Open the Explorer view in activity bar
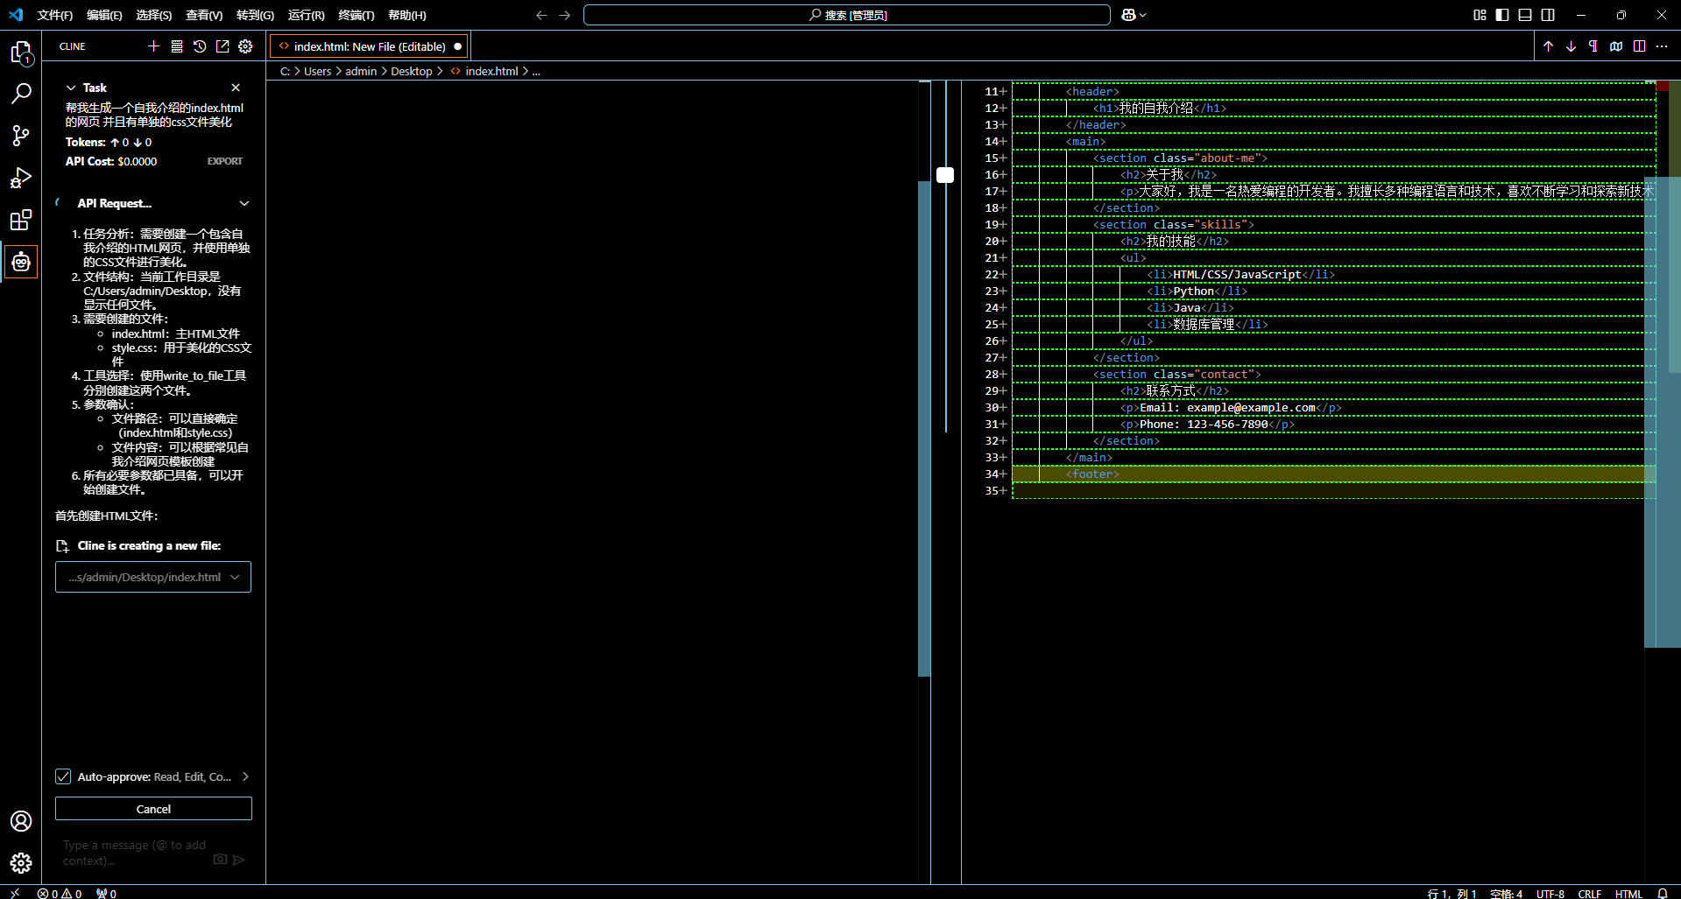1681x899 pixels. point(21,53)
